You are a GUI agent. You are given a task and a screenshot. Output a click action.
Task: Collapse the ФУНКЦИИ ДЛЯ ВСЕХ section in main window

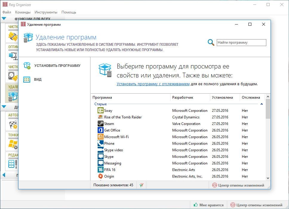point(4,19)
